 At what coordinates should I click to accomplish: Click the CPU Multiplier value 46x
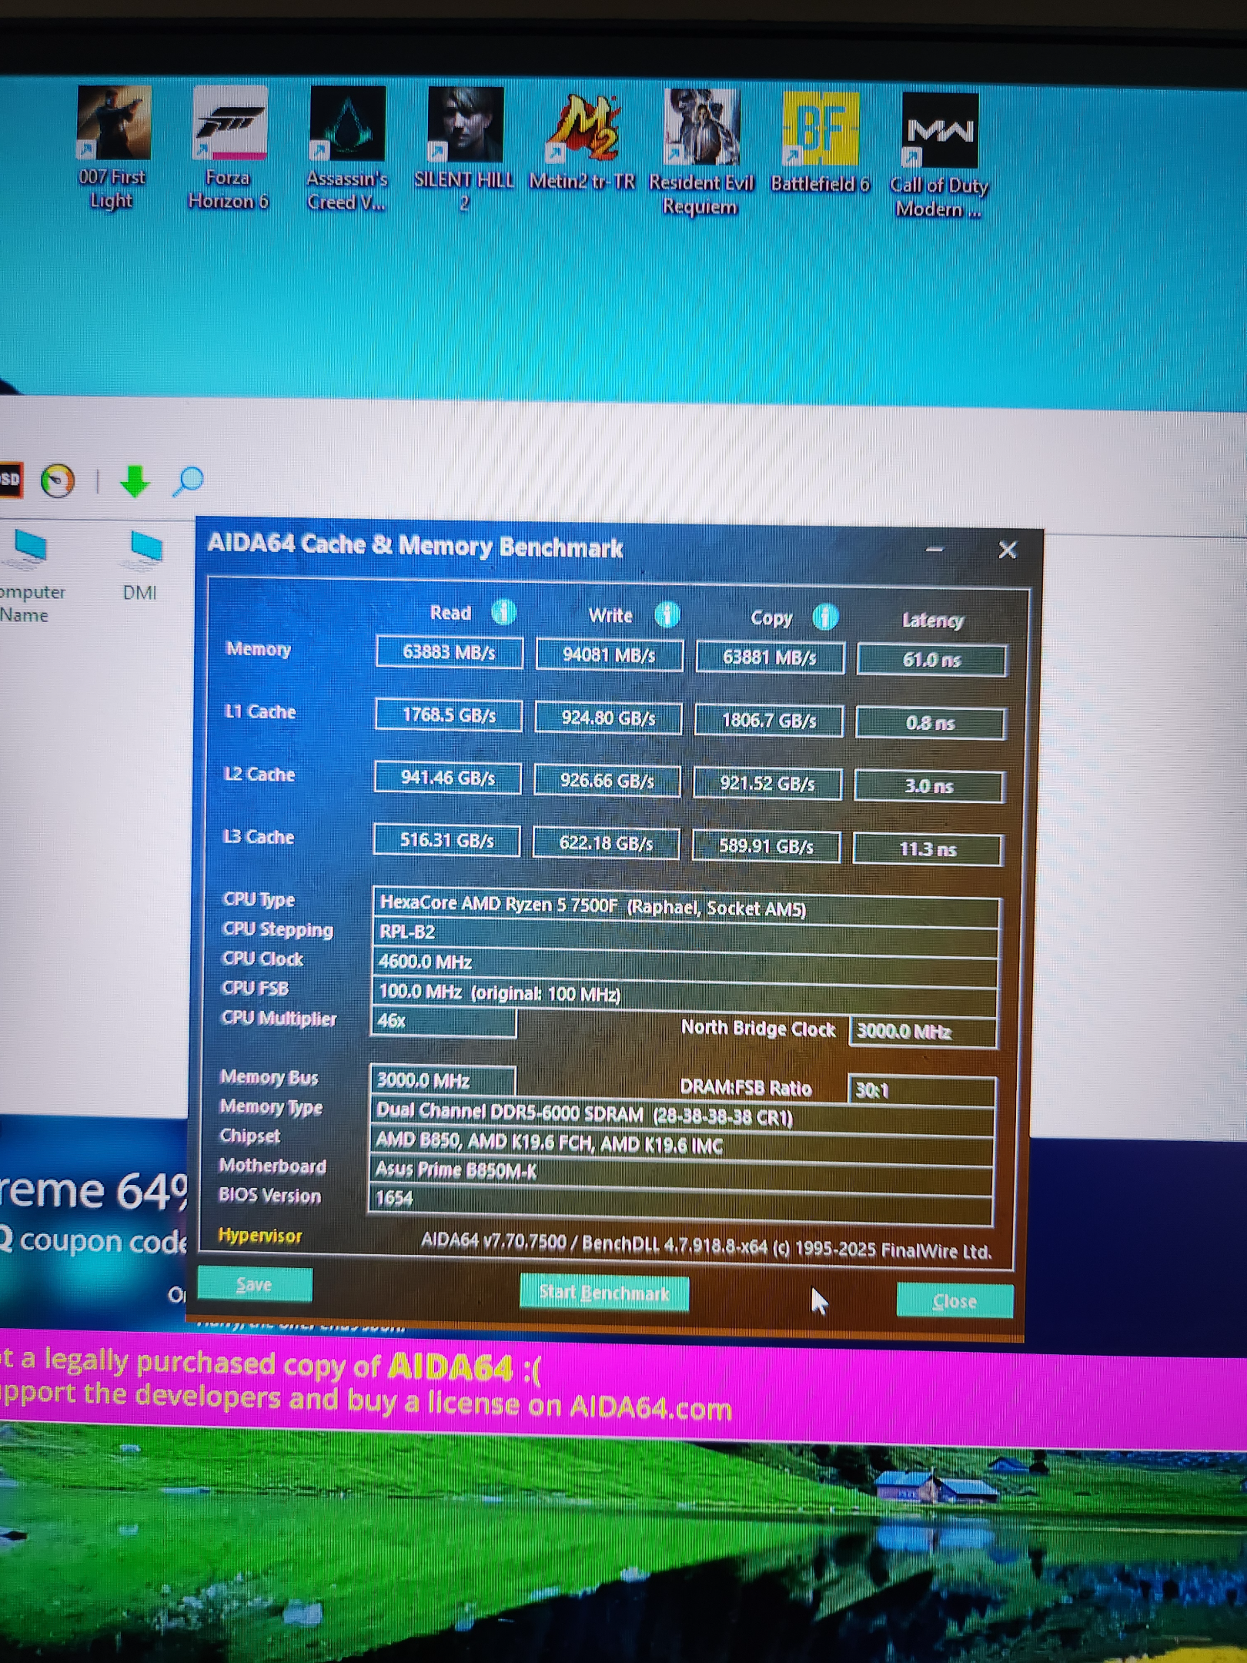tap(443, 1022)
